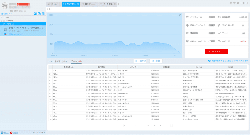Viewport: 250px width, 135px height.
Task: Close the 実行中 tab
Action: [78, 4]
